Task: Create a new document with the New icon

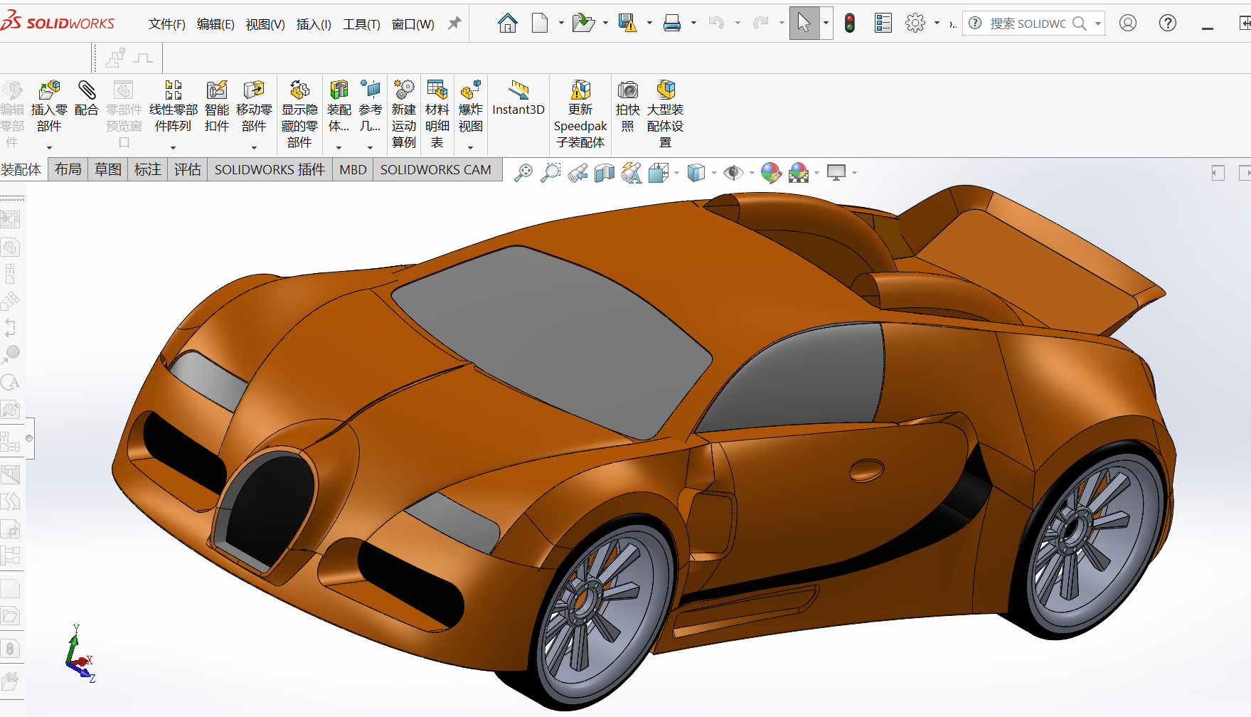Action: (541, 23)
